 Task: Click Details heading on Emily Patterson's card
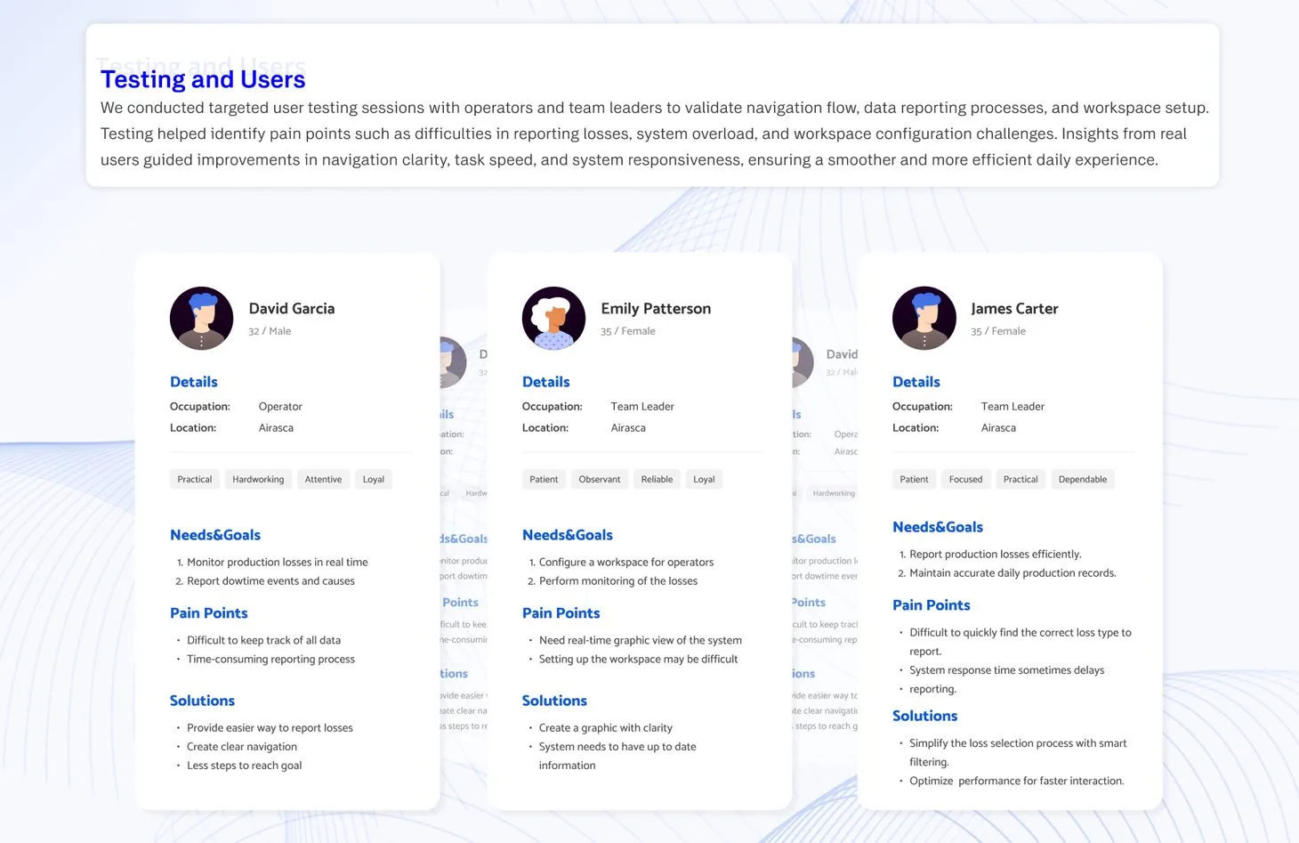click(546, 382)
